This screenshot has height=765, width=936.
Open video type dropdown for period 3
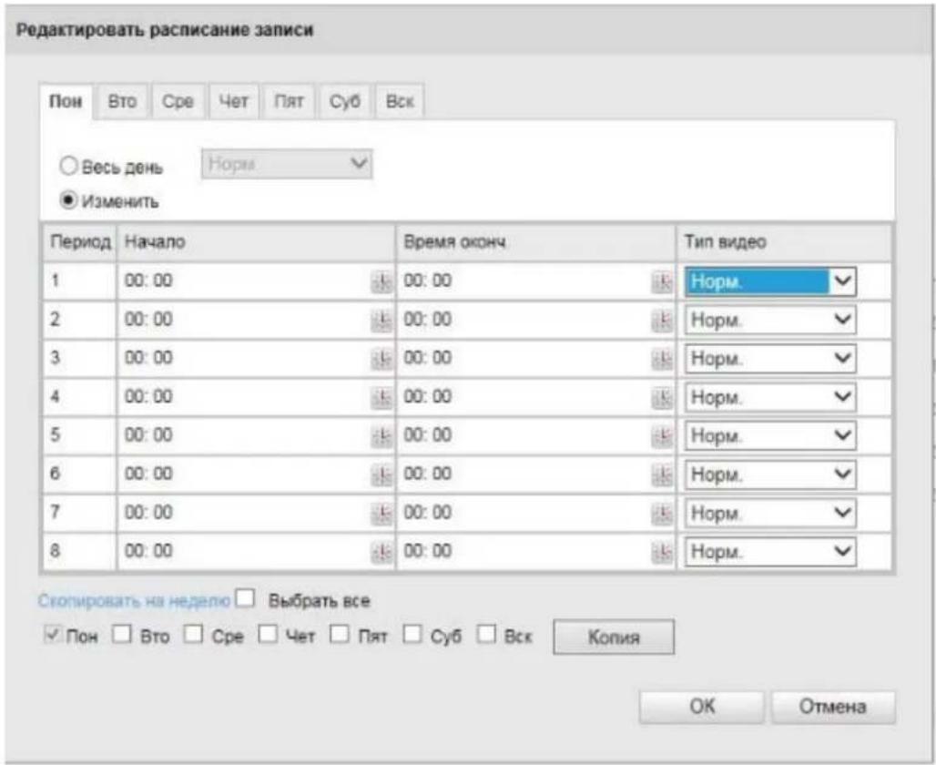tap(770, 359)
